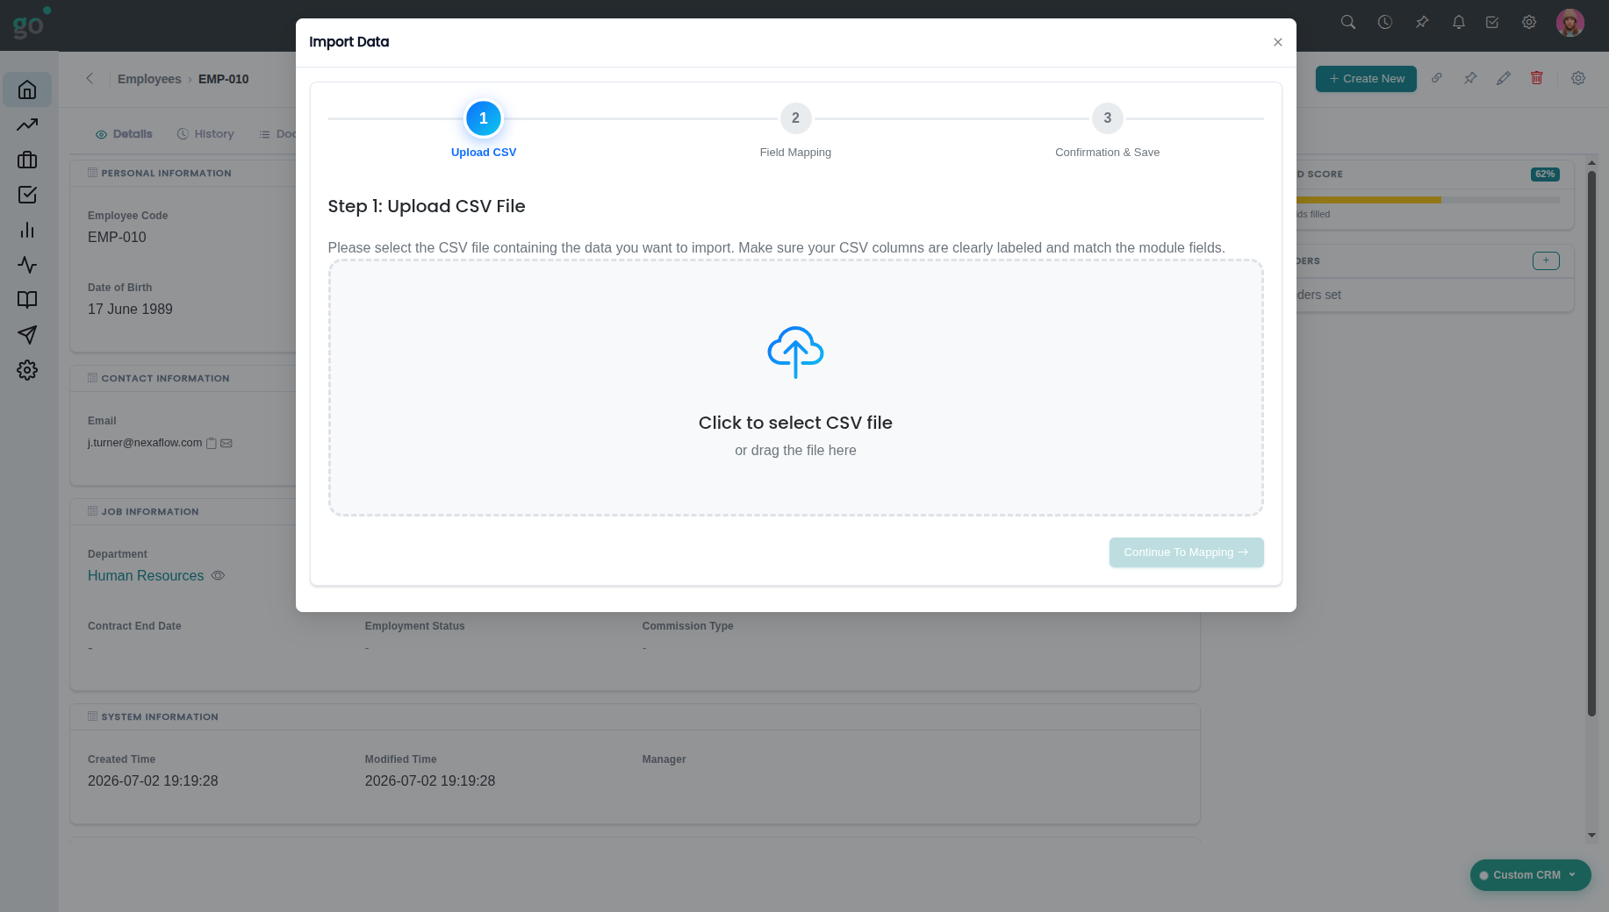
Task: Open the settings gear icon in the sidebar
Action: 27,370
